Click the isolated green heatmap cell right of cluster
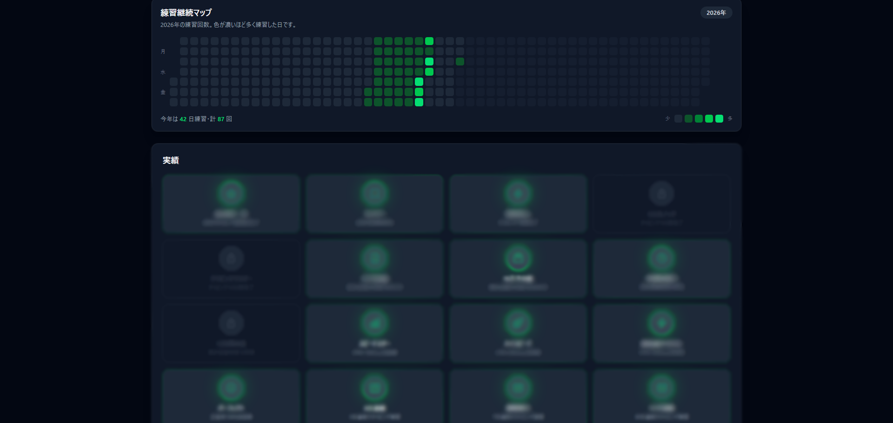Viewport: 893px width, 423px height. pyautogui.click(x=460, y=61)
